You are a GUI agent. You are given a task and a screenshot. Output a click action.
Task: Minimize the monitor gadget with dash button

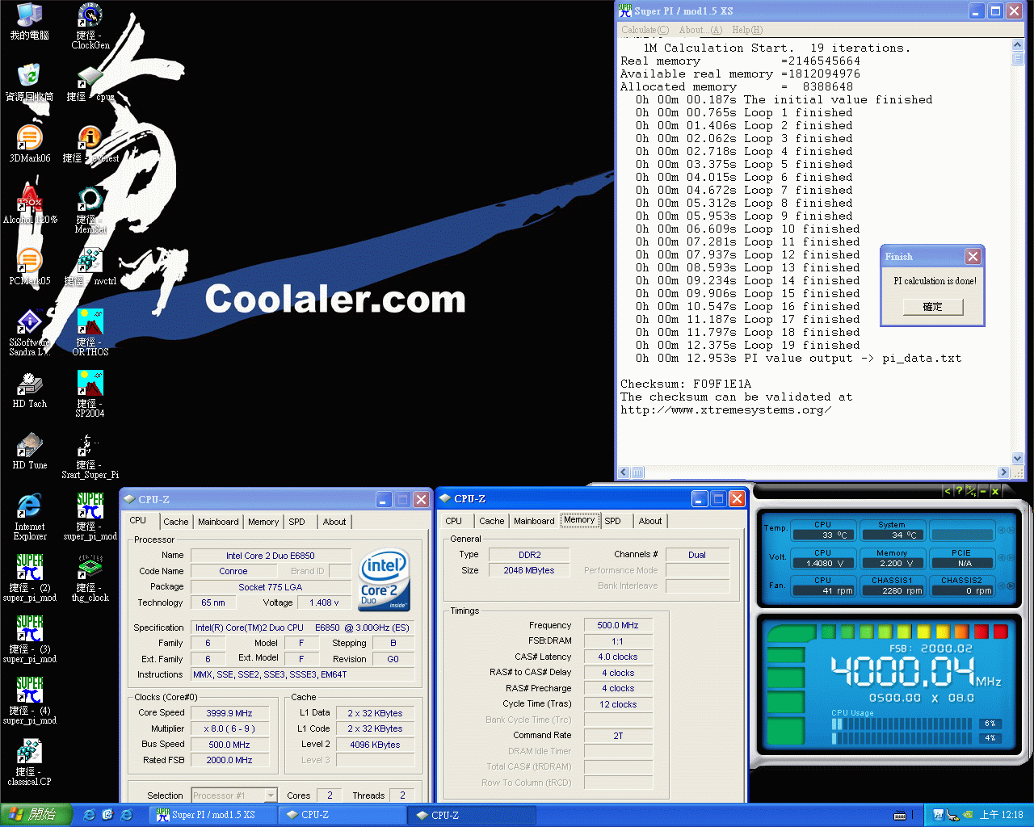point(982,491)
